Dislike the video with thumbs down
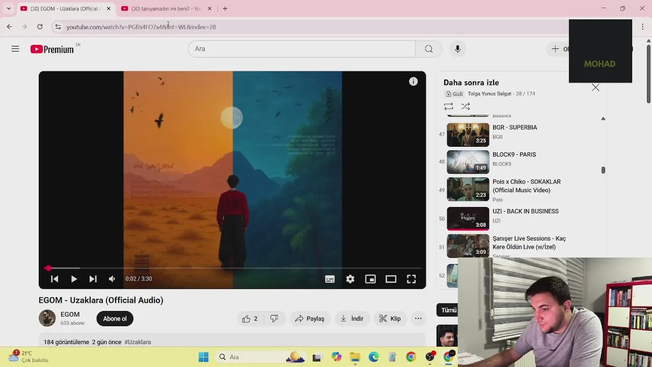The width and height of the screenshot is (652, 367). point(274,319)
